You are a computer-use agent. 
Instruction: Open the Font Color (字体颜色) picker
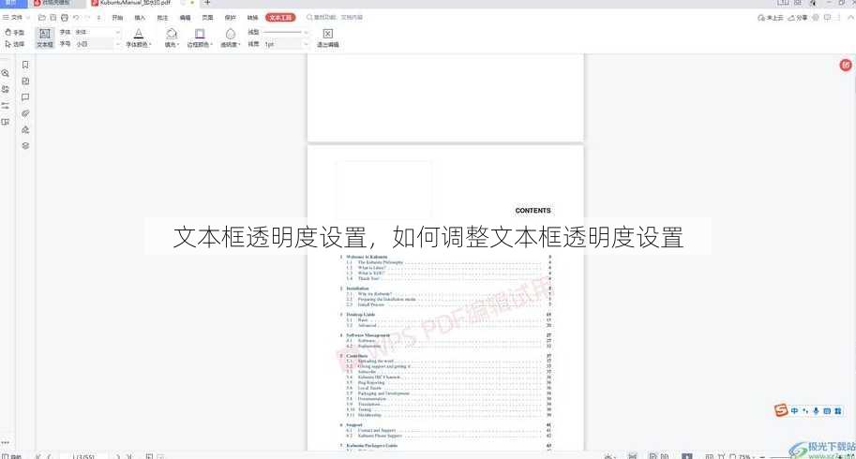(139, 38)
